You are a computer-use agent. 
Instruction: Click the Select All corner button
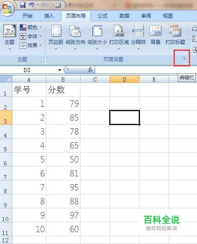[x=6, y=80]
